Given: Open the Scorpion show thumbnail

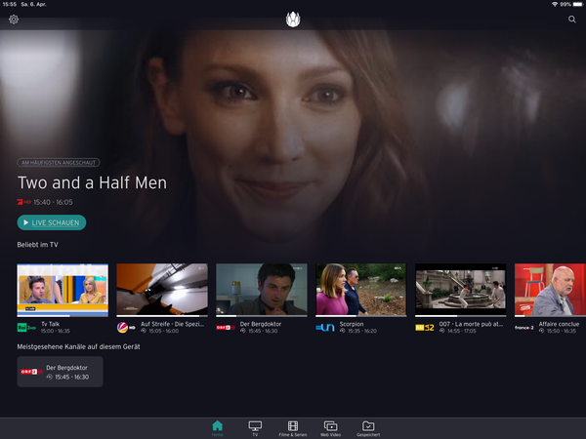Looking at the screenshot, I should point(360,289).
